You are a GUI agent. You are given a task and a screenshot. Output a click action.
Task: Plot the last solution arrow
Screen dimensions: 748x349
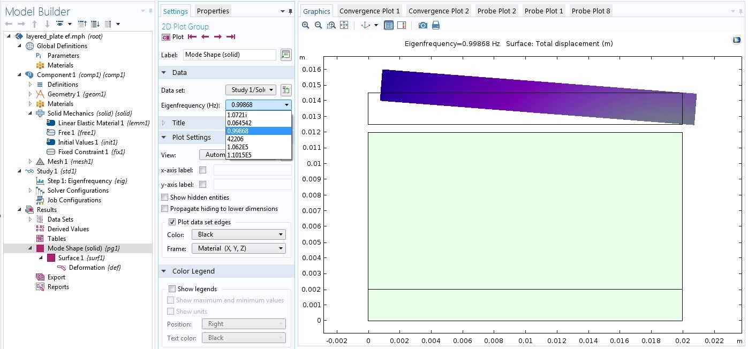click(231, 37)
